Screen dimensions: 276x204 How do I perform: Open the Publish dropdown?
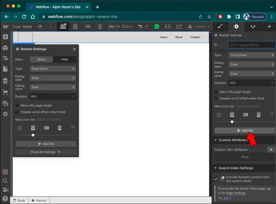pos(202,27)
